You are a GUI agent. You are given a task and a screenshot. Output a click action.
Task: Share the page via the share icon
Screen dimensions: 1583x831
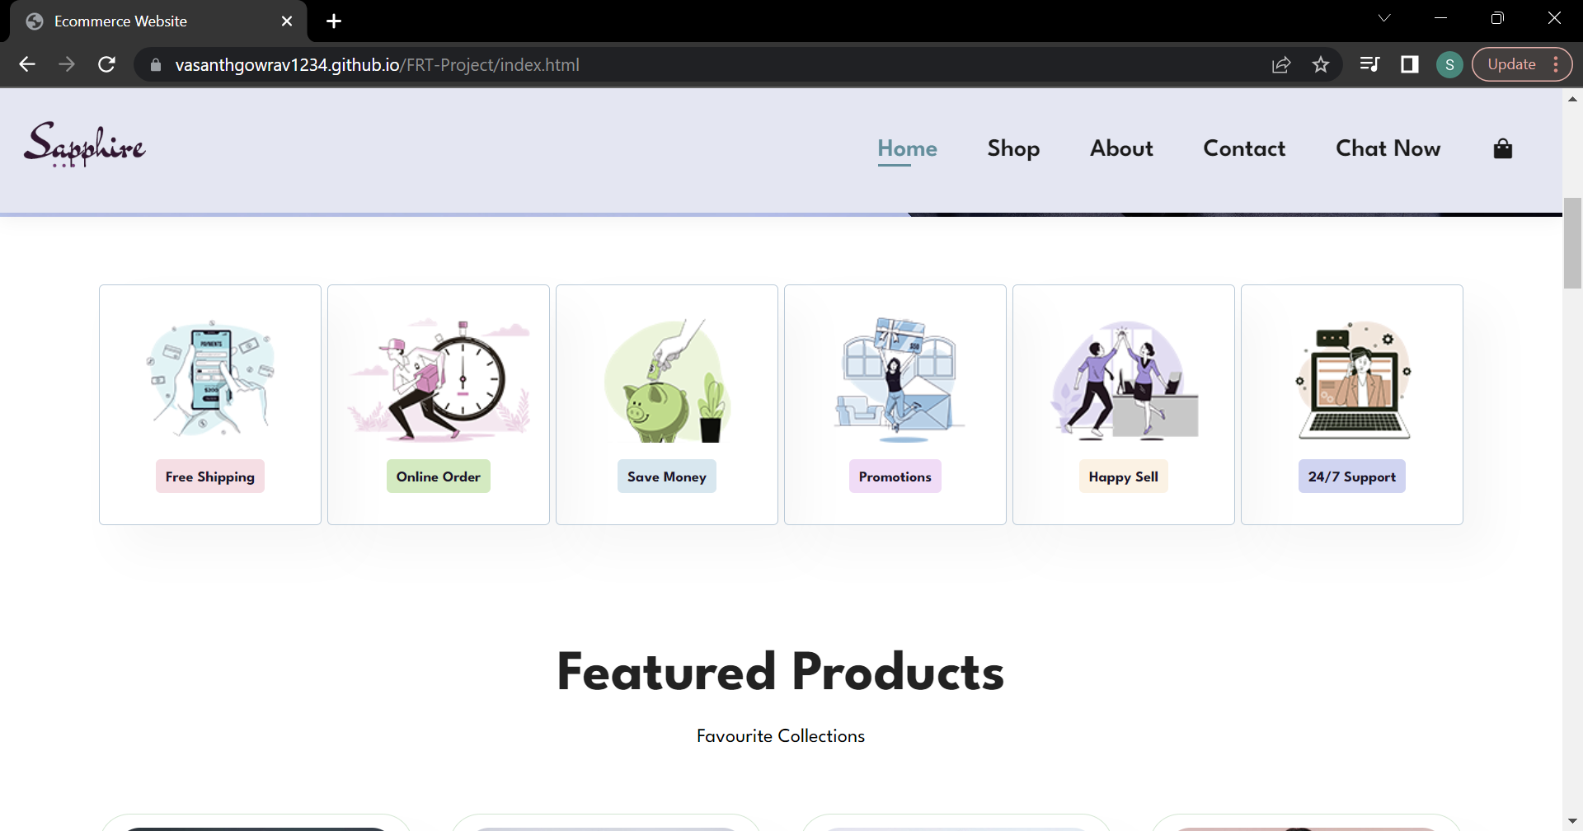1283,64
